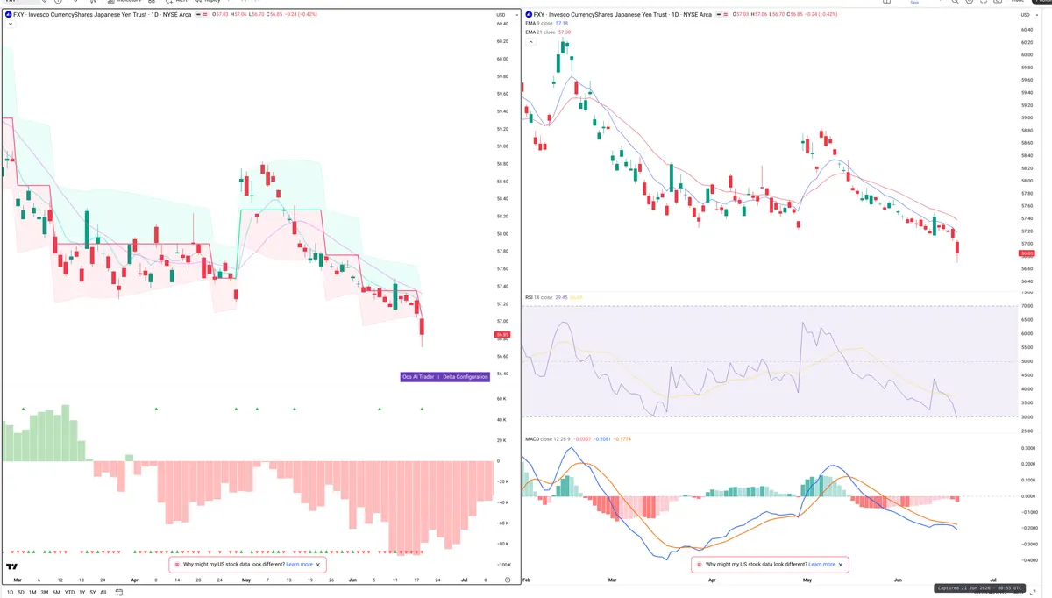Open the go-to-date calendar icon
The height and width of the screenshot is (598, 1052).
(118, 592)
